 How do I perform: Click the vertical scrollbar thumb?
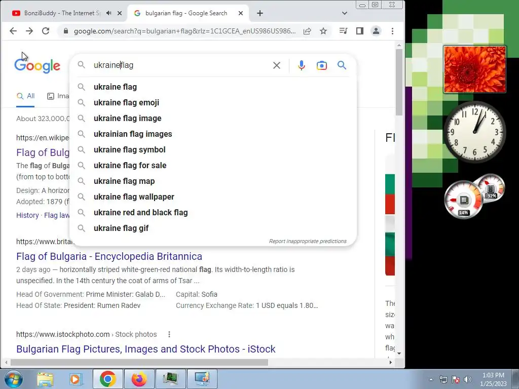pos(399,83)
